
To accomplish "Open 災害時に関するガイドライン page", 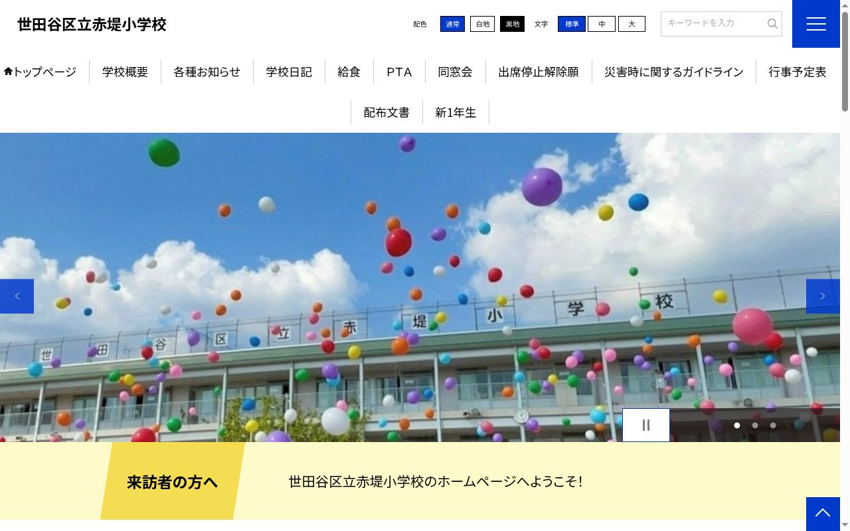I will [x=674, y=72].
